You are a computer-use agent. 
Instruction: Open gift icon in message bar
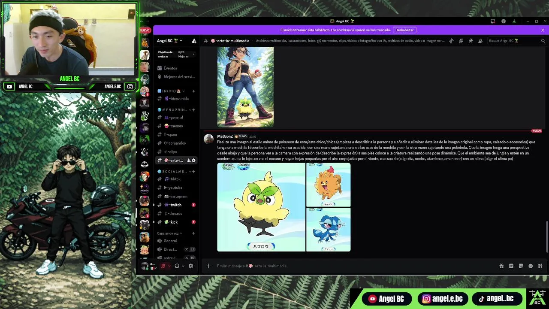501,266
